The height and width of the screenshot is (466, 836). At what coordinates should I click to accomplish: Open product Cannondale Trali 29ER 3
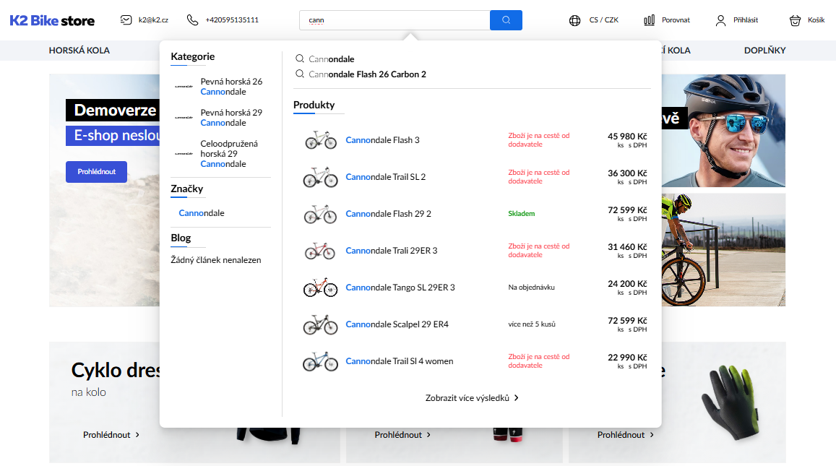tap(392, 251)
